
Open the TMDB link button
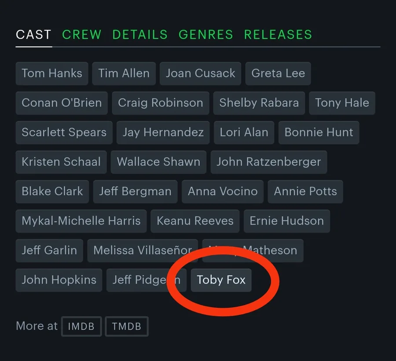(127, 327)
